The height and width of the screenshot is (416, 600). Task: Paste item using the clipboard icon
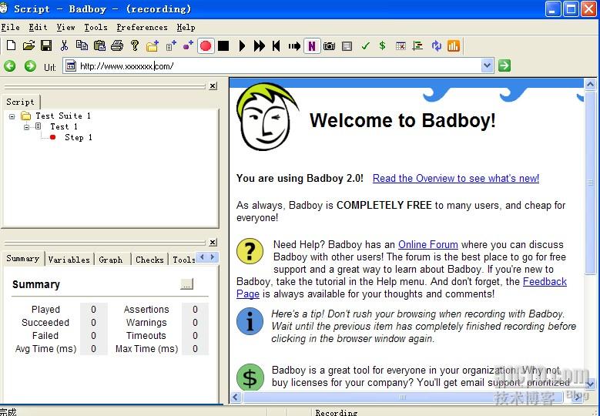point(99,46)
